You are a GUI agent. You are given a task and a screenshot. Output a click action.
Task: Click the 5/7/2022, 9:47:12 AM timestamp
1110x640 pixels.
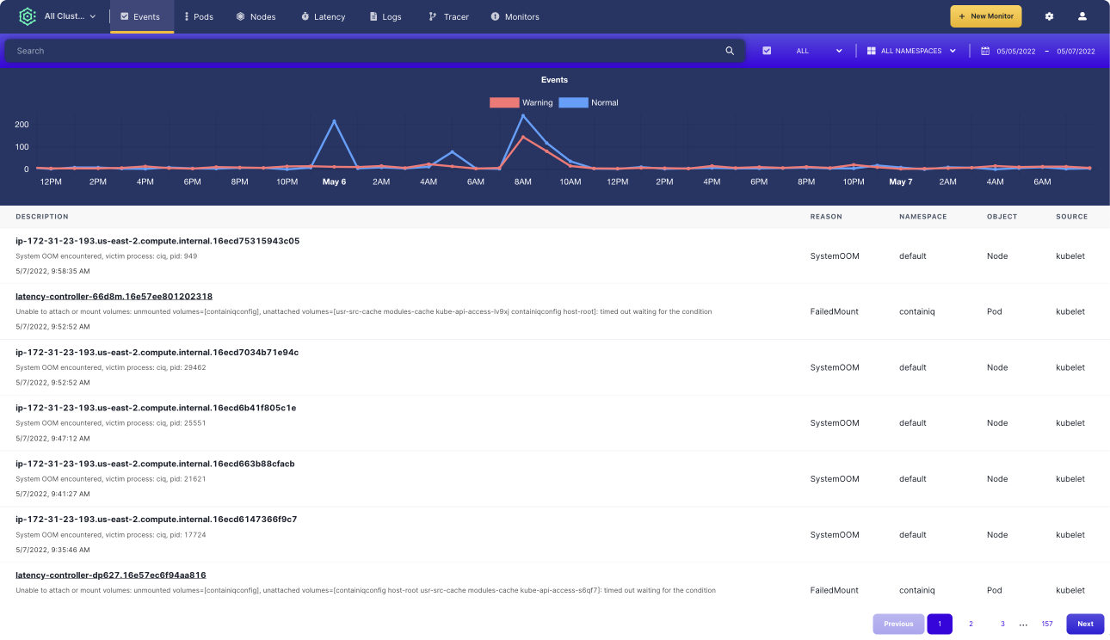52,438
